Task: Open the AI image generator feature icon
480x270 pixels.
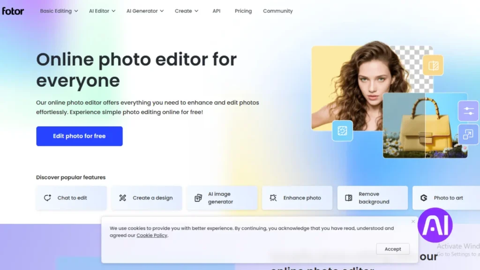Action: coord(198,198)
